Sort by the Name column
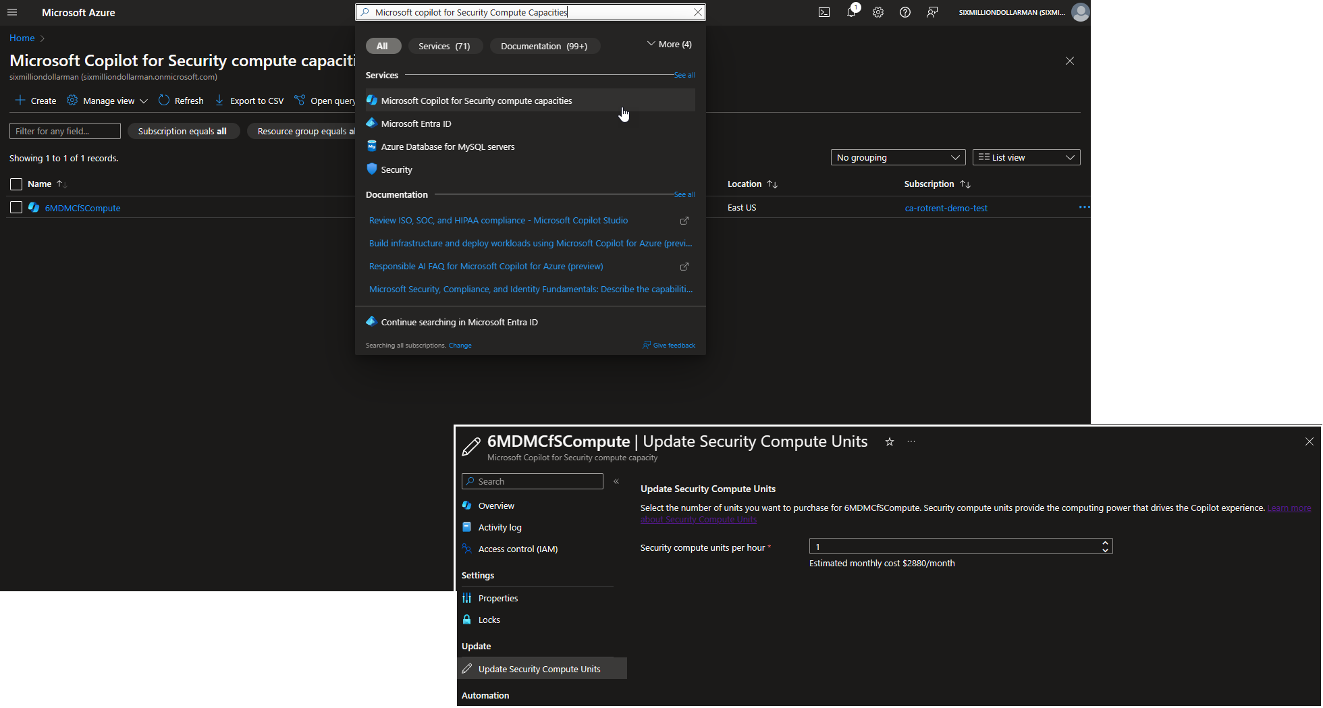Viewport: 1323px width, 708px height. [47, 184]
